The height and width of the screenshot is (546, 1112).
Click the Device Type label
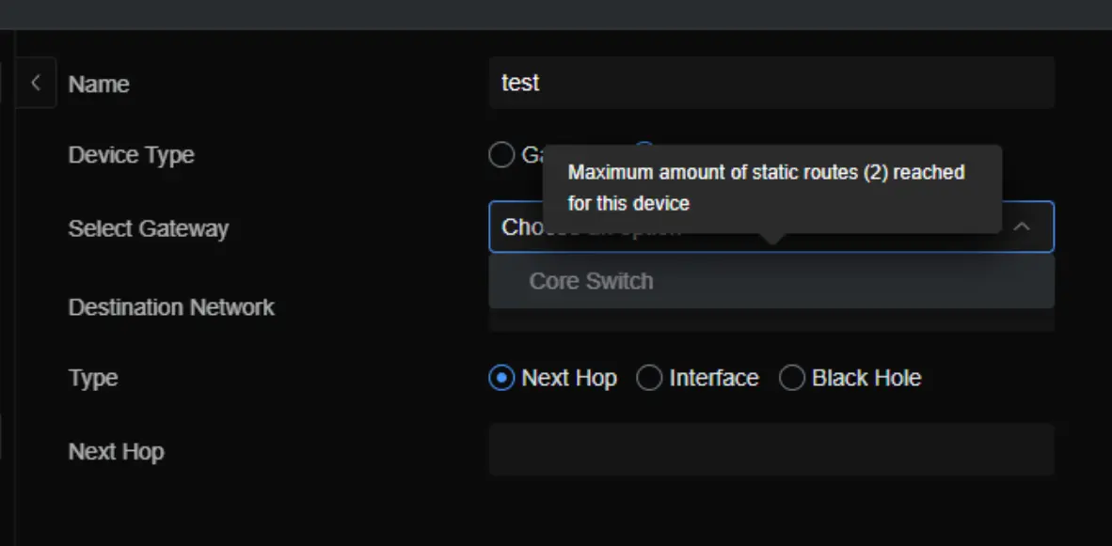[131, 155]
